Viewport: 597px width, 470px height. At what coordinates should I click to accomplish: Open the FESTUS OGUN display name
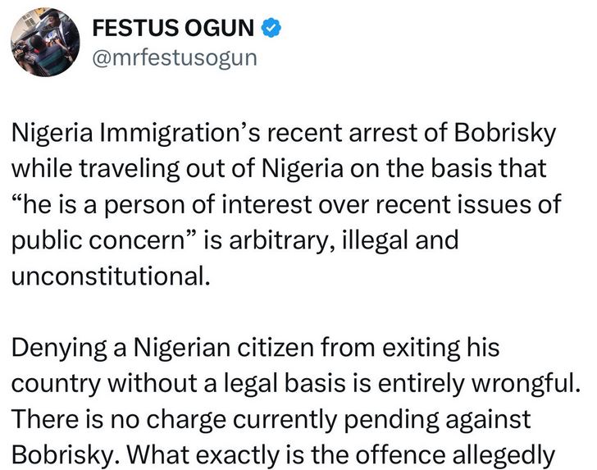click(x=175, y=29)
